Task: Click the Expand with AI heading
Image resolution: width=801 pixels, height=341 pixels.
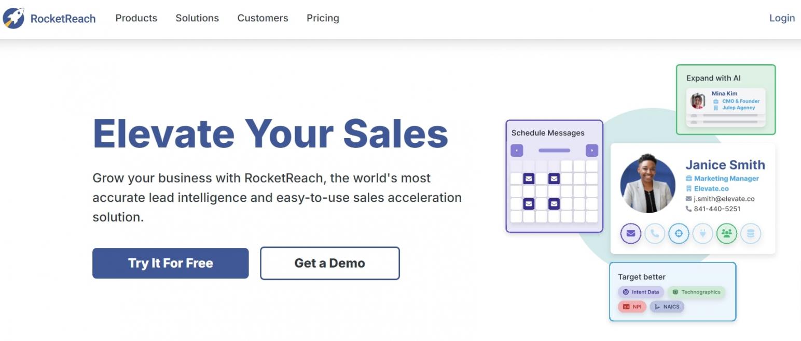Action: pyautogui.click(x=713, y=78)
